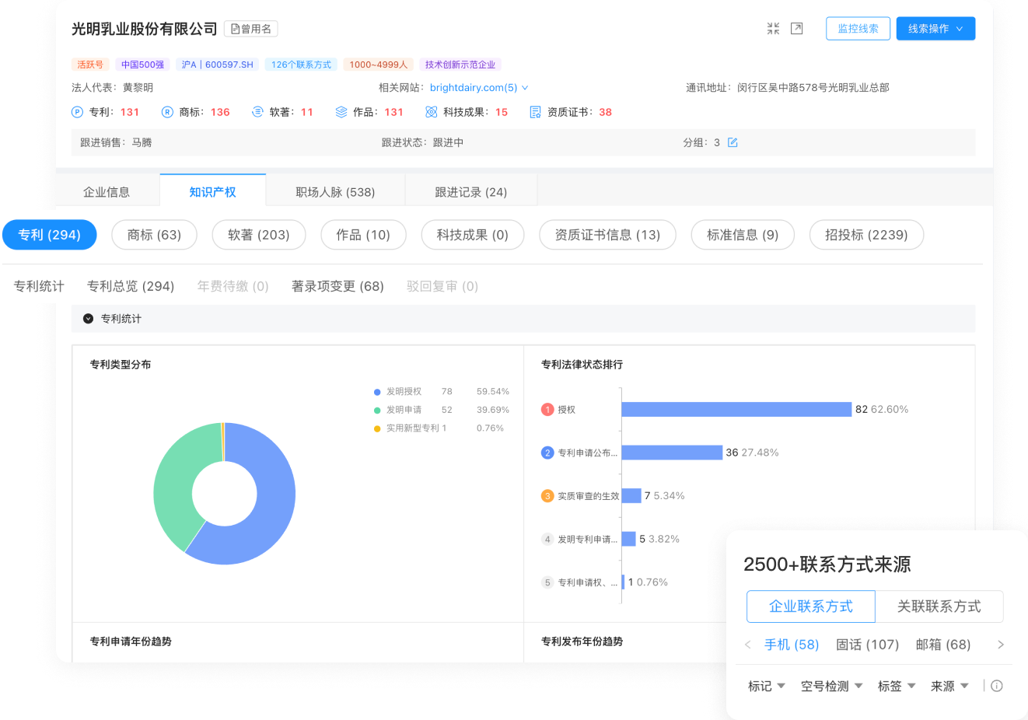Image resolution: width=1028 pixels, height=720 pixels.
Task: Click the info icon beside 来源
Action: coord(997,686)
